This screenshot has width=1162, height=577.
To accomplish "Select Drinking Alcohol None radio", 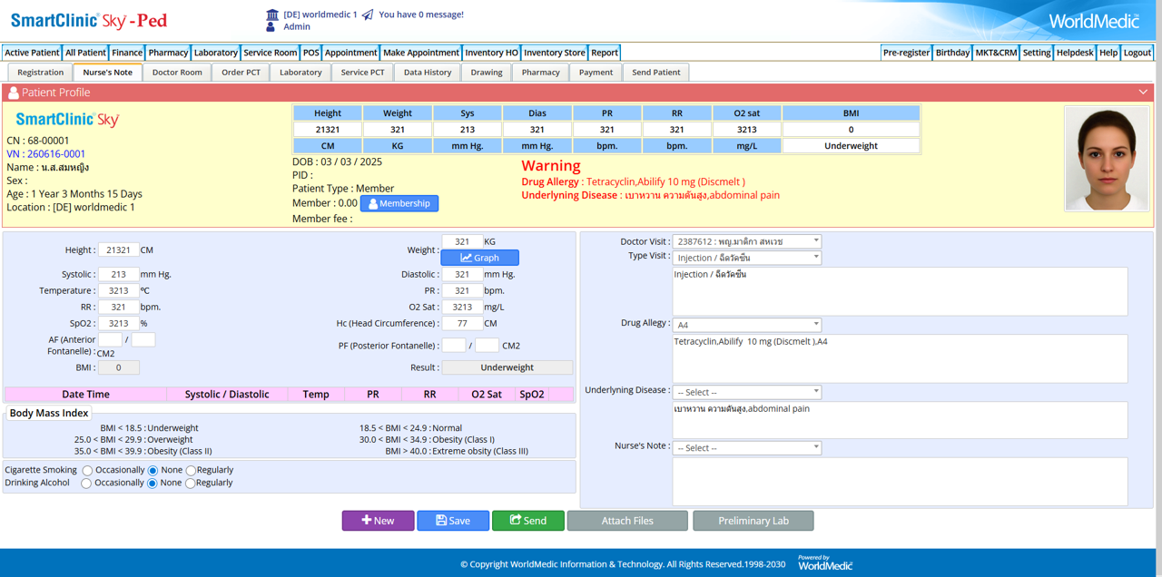I will click(x=153, y=483).
